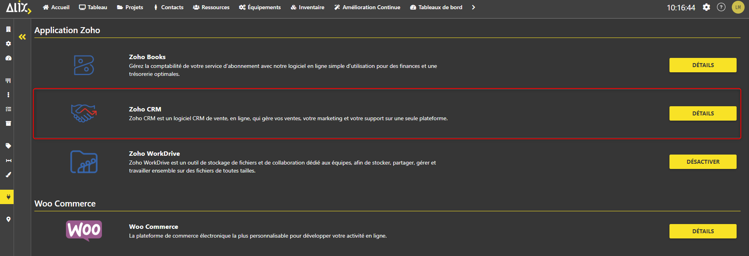Open the checklist icon in sidebar

pyautogui.click(x=8, y=109)
